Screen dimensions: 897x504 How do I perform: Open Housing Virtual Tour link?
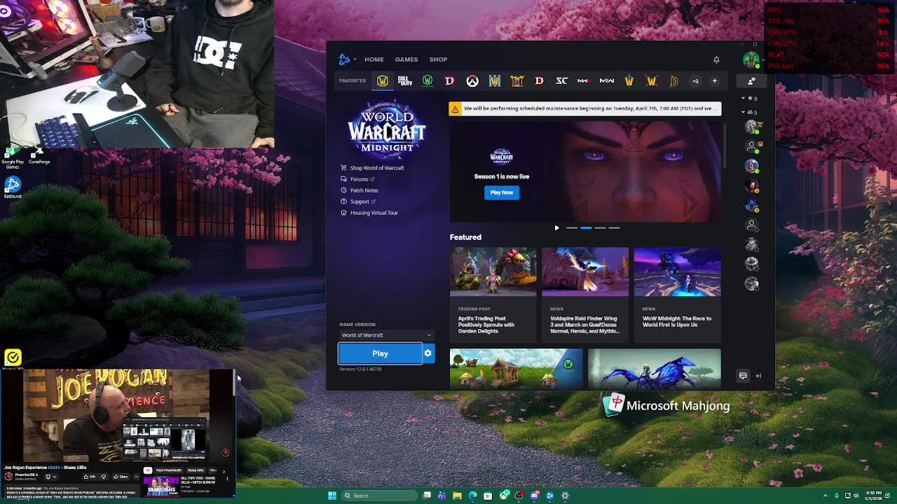(x=369, y=213)
